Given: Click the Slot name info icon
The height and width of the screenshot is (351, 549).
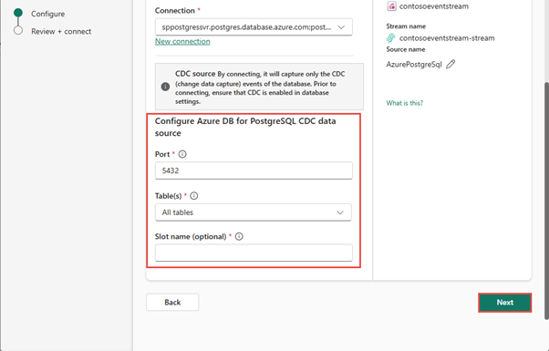Looking at the screenshot, I should pos(239,236).
